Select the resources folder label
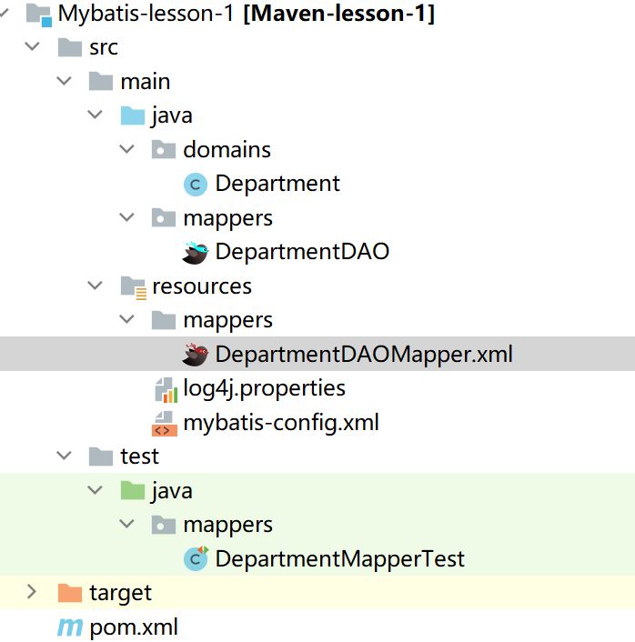This screenshot has height=642, width=635. [x=202, y=286]
